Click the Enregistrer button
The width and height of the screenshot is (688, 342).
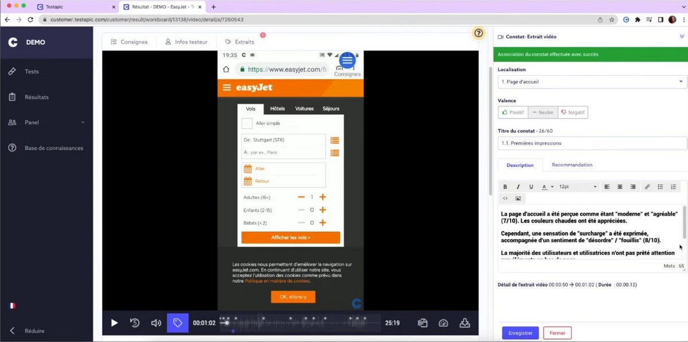click(519, 332)
